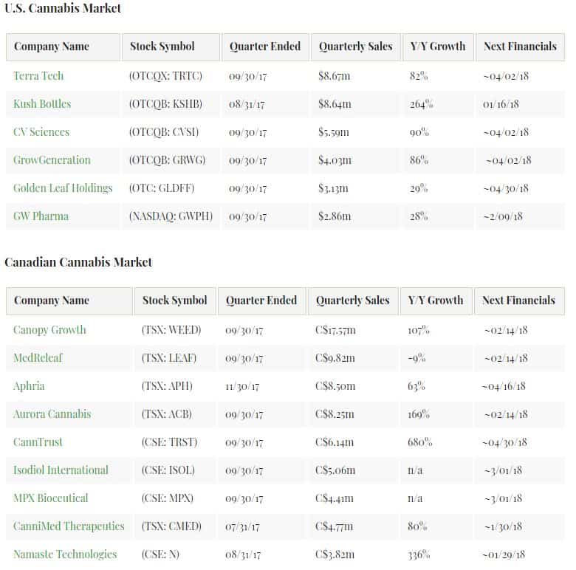Click the GW Pharma link
The image size is (576, 570).
click(41, 216)
